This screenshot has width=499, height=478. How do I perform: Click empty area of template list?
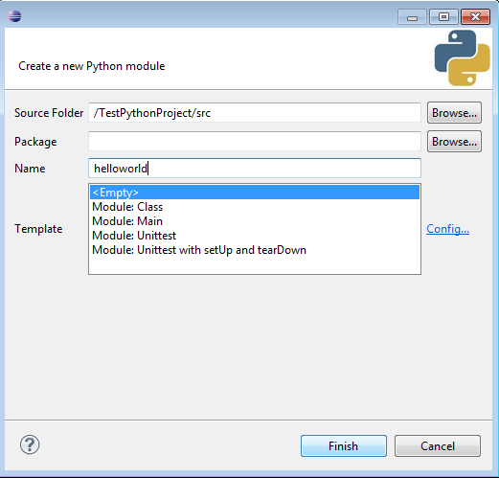(255, 265)
